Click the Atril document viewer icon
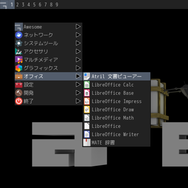188x188 pixels. click(x=87, y=76)
